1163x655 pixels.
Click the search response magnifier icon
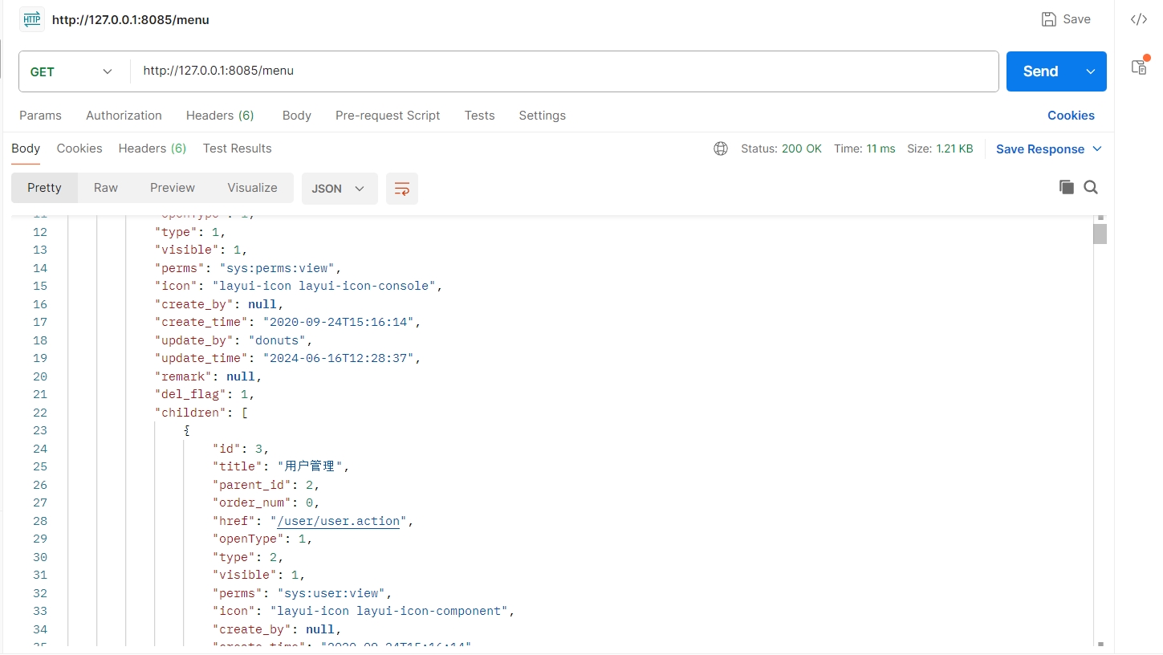click(1091, 187)
